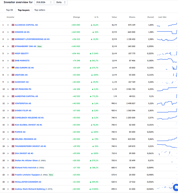Expand the NORDNET LIVSFORSIKRING AS #1 row
Viewport: 178px width, 193px height.
8,39
